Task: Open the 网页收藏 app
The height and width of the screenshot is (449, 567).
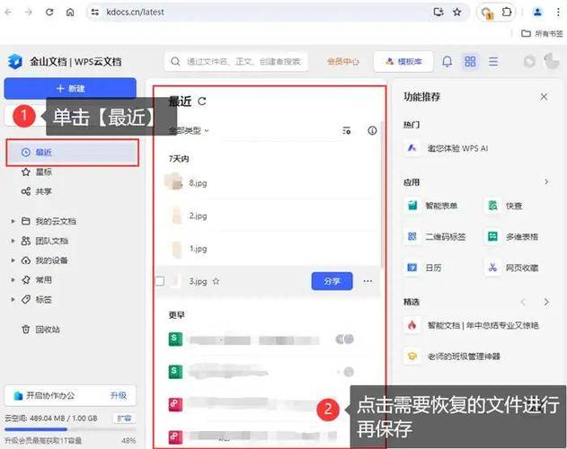Action: [x=511, y=268]
